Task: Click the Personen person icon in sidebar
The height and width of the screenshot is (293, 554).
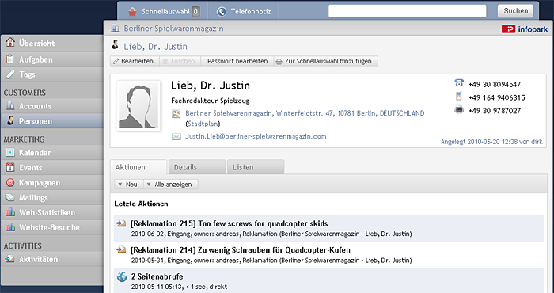Action: 10,120
